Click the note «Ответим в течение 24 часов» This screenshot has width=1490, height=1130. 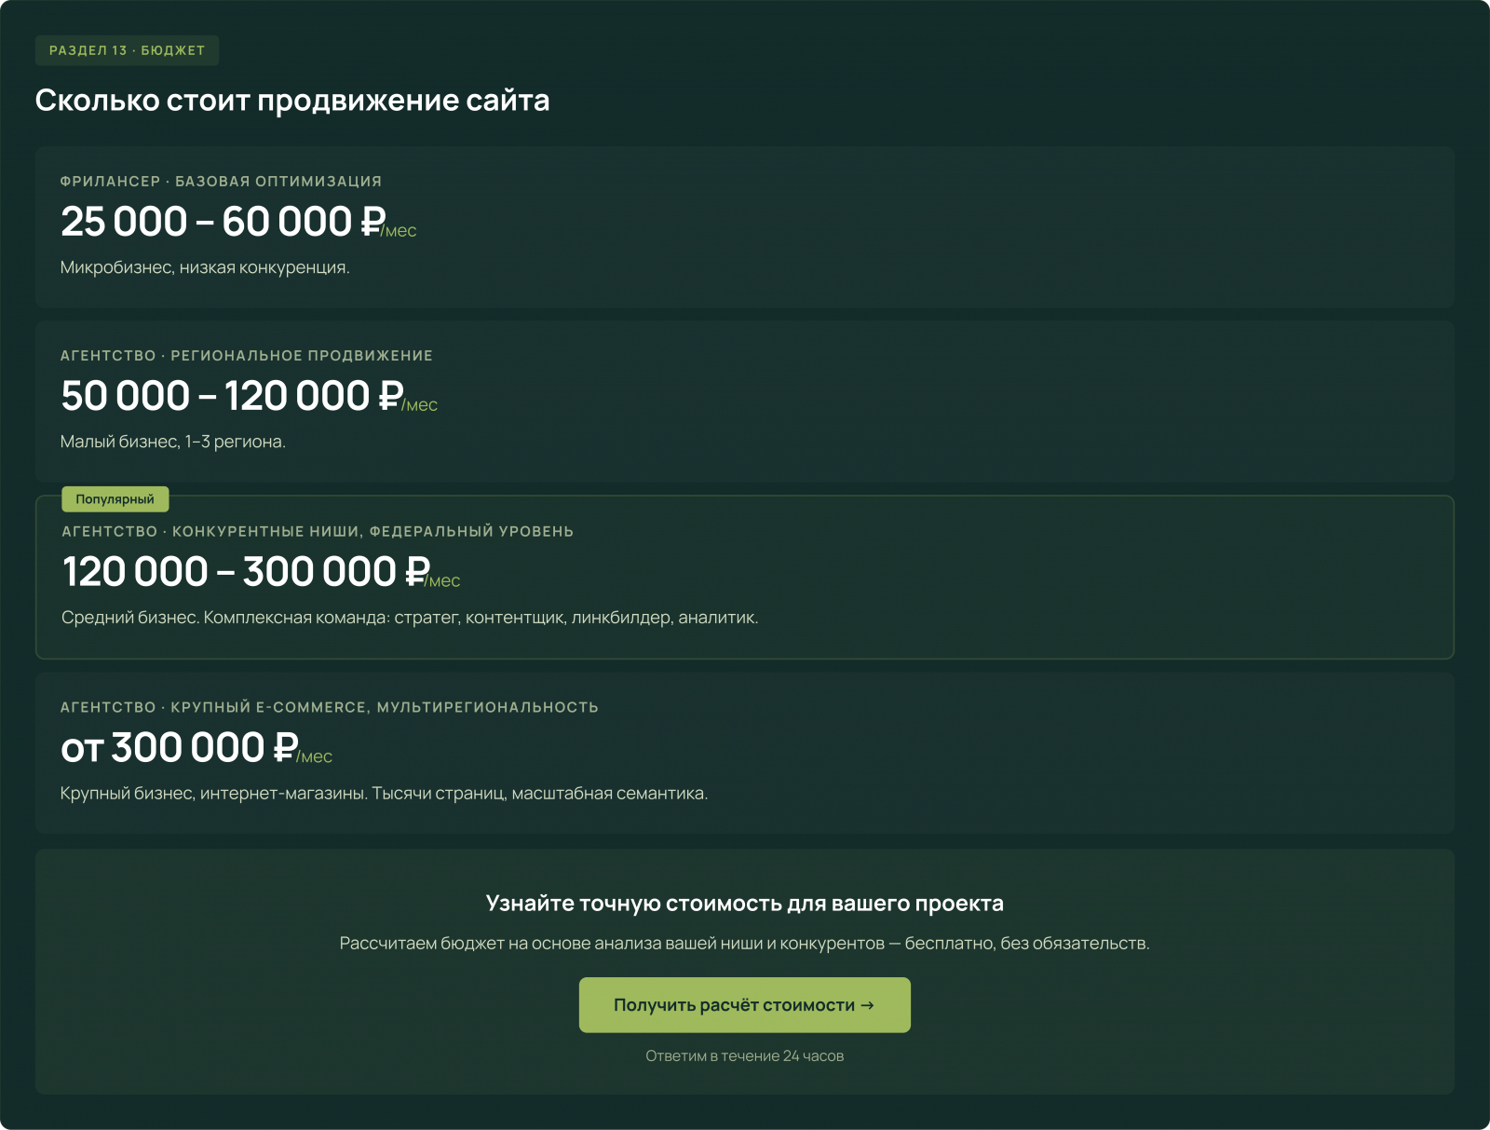pyautogui.click(x=744, y=1055)
